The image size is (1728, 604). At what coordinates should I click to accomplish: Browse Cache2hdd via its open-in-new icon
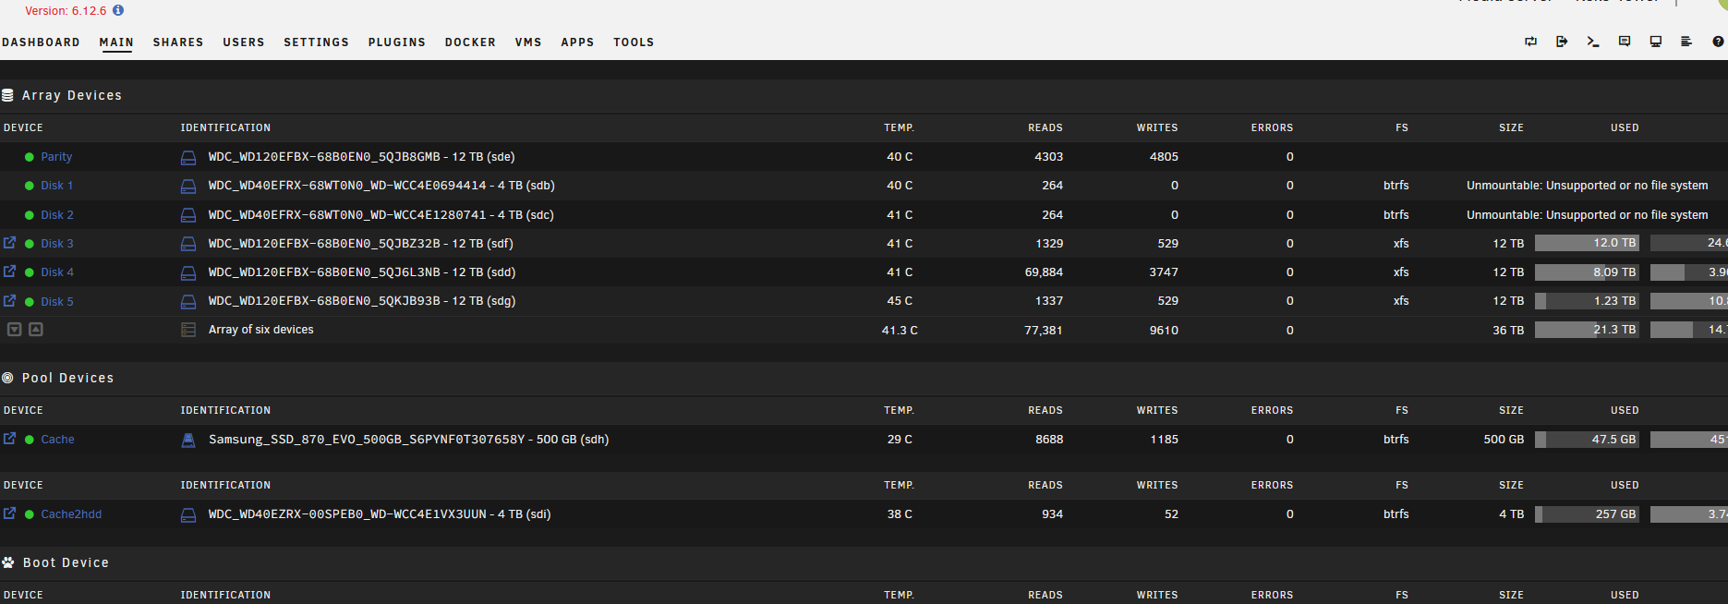tap(9, 513)
